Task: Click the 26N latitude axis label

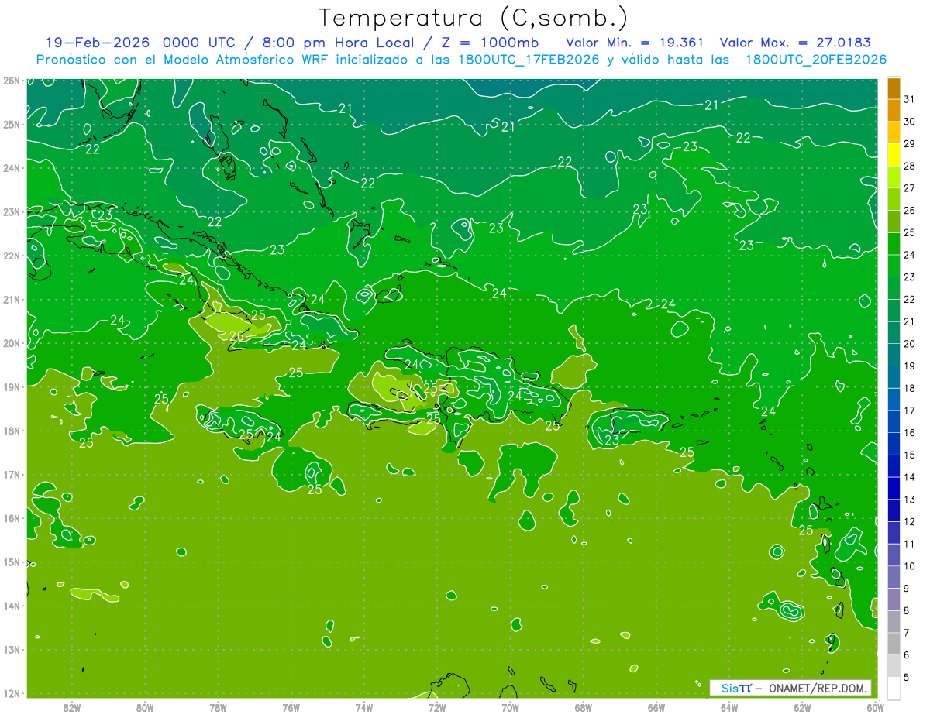Action: tap(11, 81)
